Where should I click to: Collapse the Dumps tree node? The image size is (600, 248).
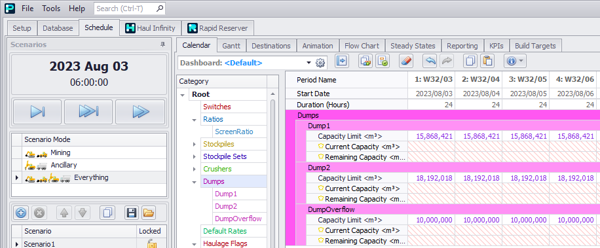(x=195, y=181)
